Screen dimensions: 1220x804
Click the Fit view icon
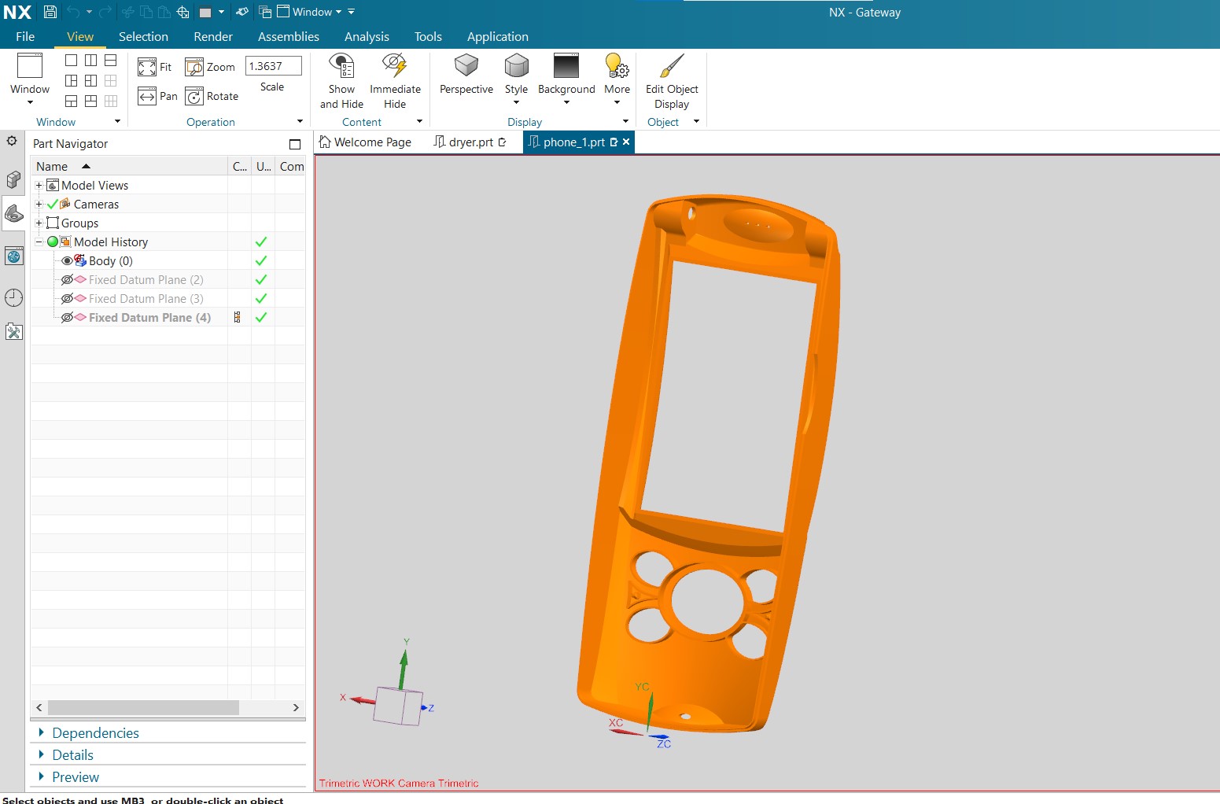pos(147,67)
